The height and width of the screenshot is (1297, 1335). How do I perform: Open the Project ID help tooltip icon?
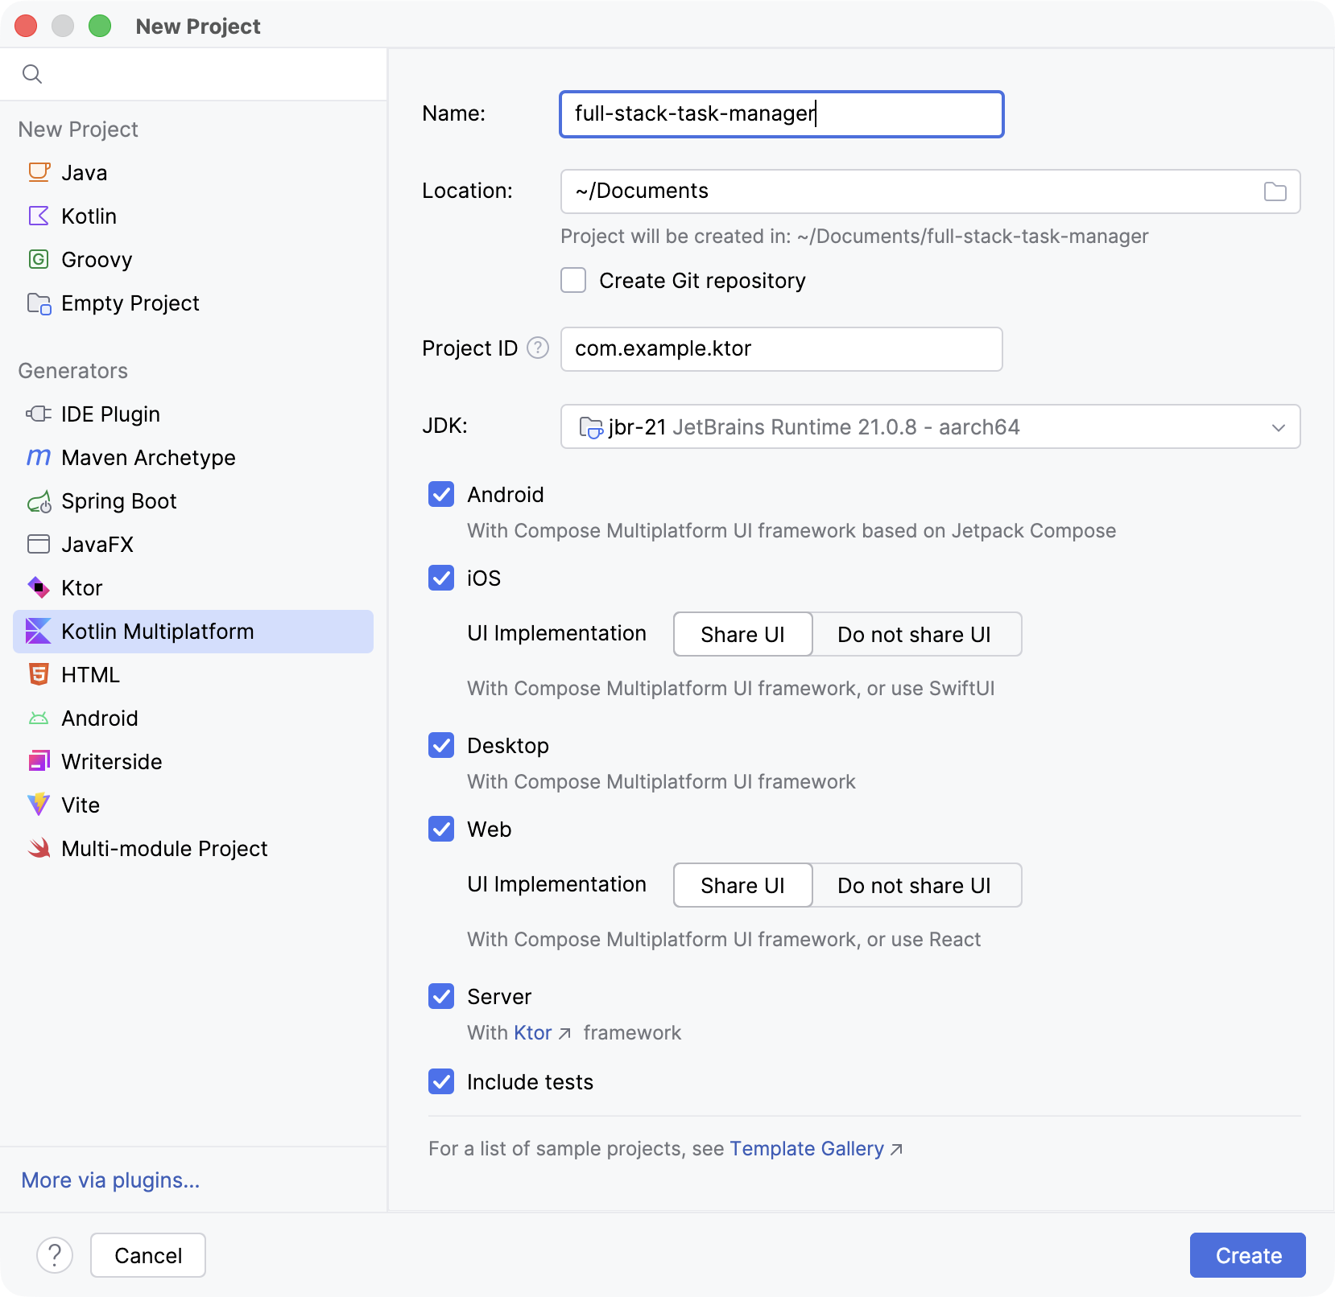538,348
